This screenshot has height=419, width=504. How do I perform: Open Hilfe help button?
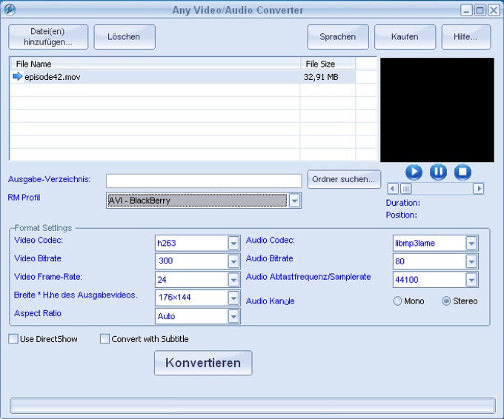(x=466, y=37)
